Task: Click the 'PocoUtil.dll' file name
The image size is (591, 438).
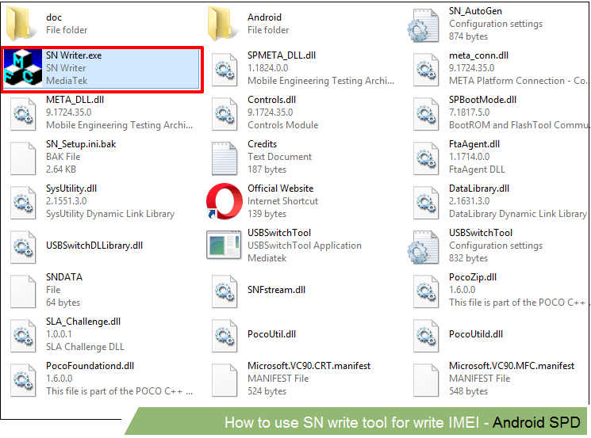Action: pyautogui.click(x=272, y=334)
